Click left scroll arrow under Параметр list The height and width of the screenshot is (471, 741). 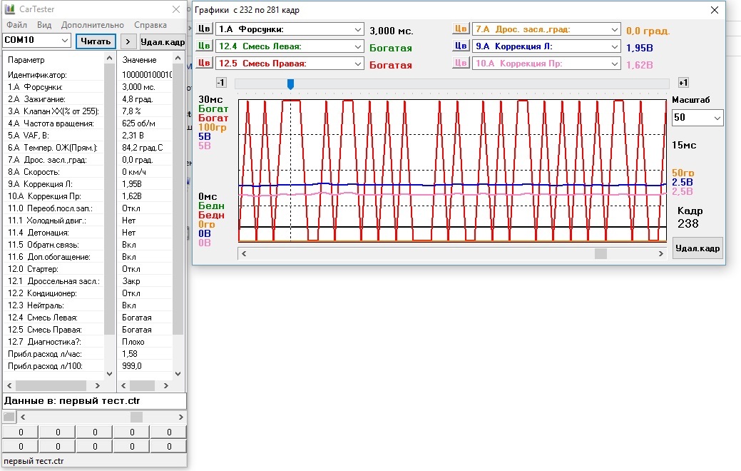9,386
